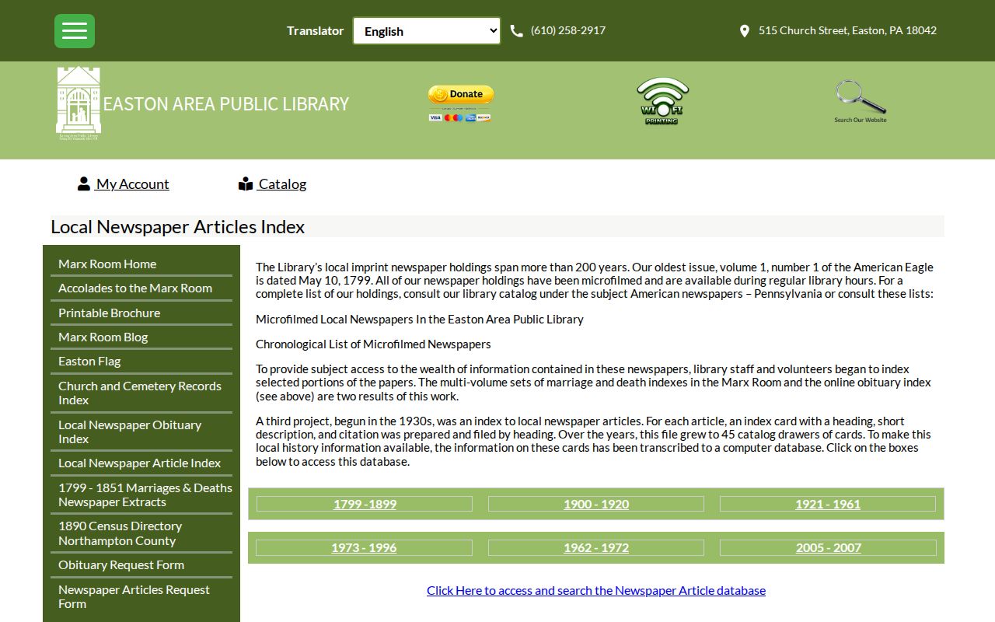This screenshot has width=995, height=622.
Task: Click link to search Newspaper Article database
Action: (x=596, y=590)
